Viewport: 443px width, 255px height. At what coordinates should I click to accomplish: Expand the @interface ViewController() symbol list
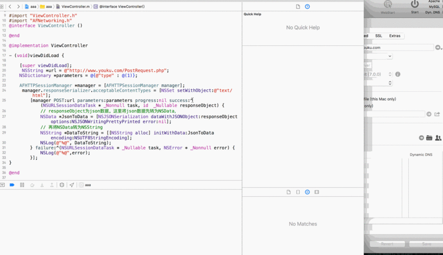click(x=121, y=7)
